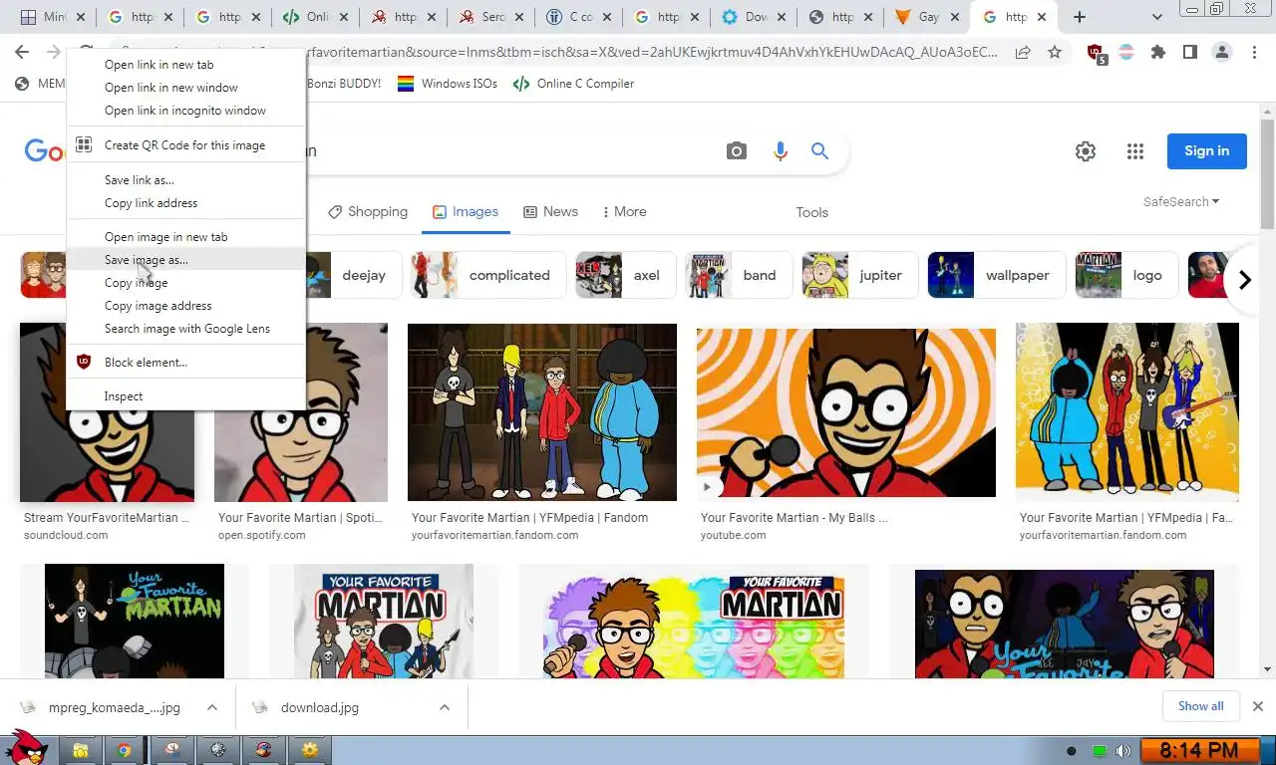The height and width of the screenshot is (765, 1276).
Task: Click the Chrome taskbar icon
Action: pos(124,750)
